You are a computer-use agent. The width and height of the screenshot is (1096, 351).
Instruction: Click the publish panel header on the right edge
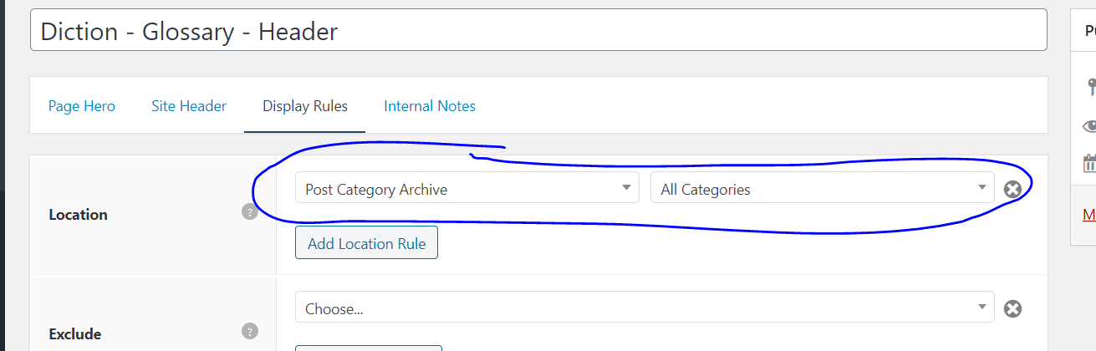pyautogui.click(x=1083, y=31)
